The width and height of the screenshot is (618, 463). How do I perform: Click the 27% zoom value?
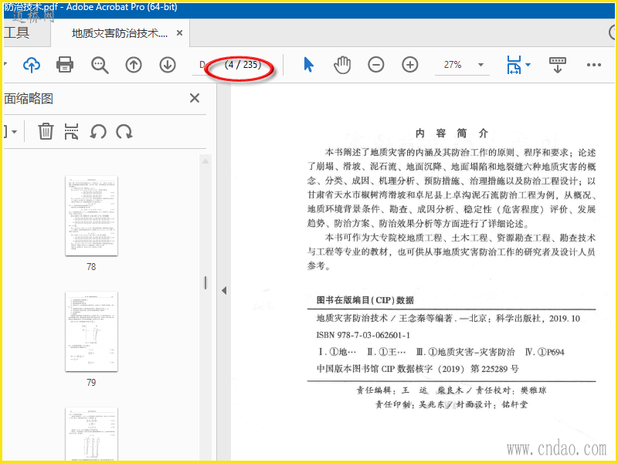click(x=453, y=65)
